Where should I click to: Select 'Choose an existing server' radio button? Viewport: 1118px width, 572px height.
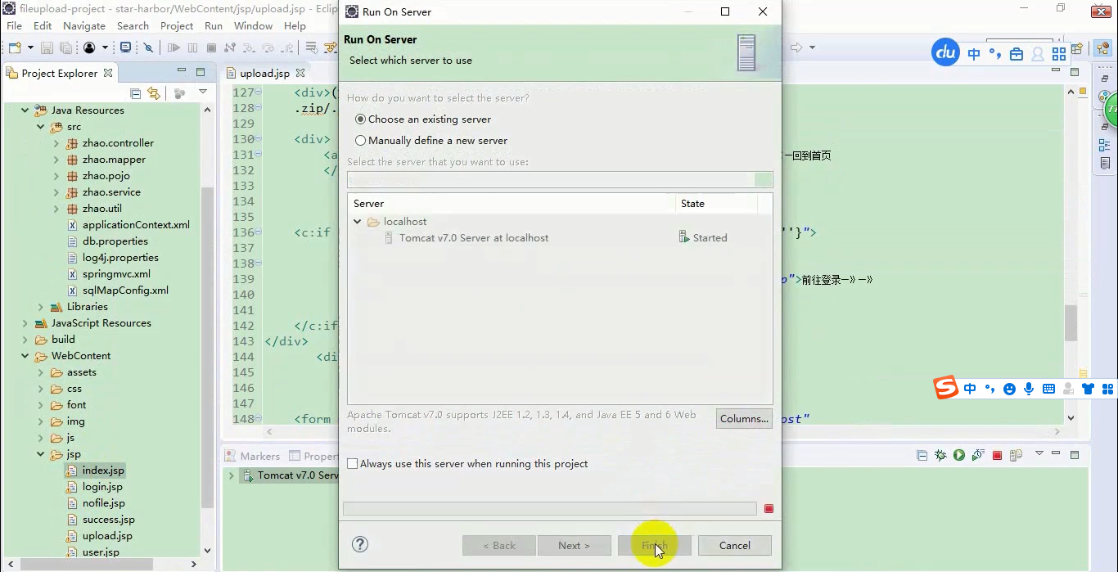360,119
